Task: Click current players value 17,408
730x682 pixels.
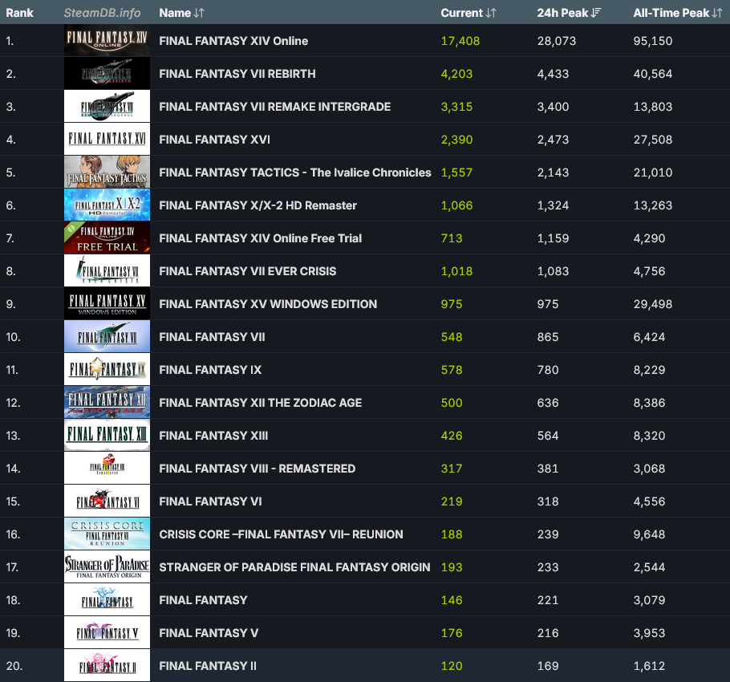Action: (x=460, y=41)
